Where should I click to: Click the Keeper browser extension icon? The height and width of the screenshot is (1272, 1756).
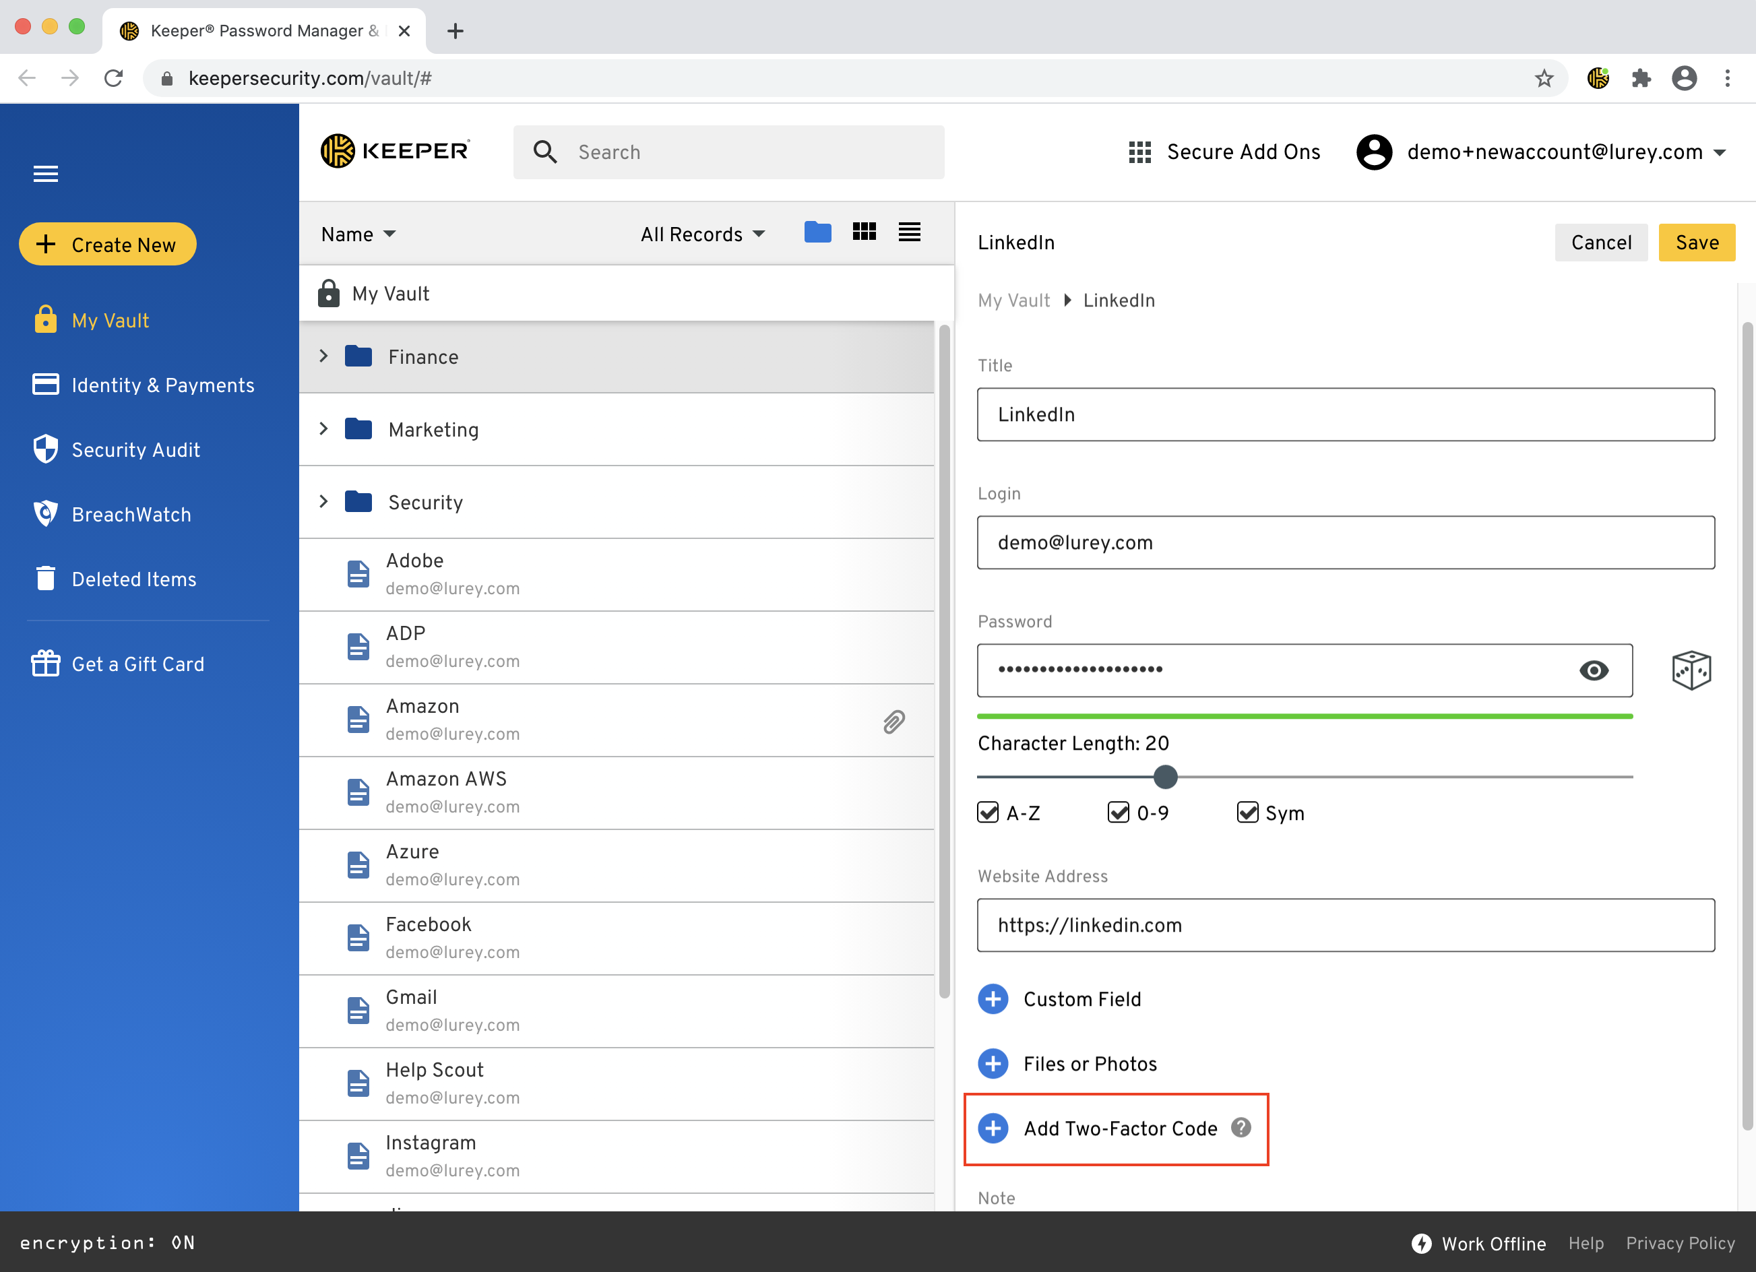[1598, 77]
